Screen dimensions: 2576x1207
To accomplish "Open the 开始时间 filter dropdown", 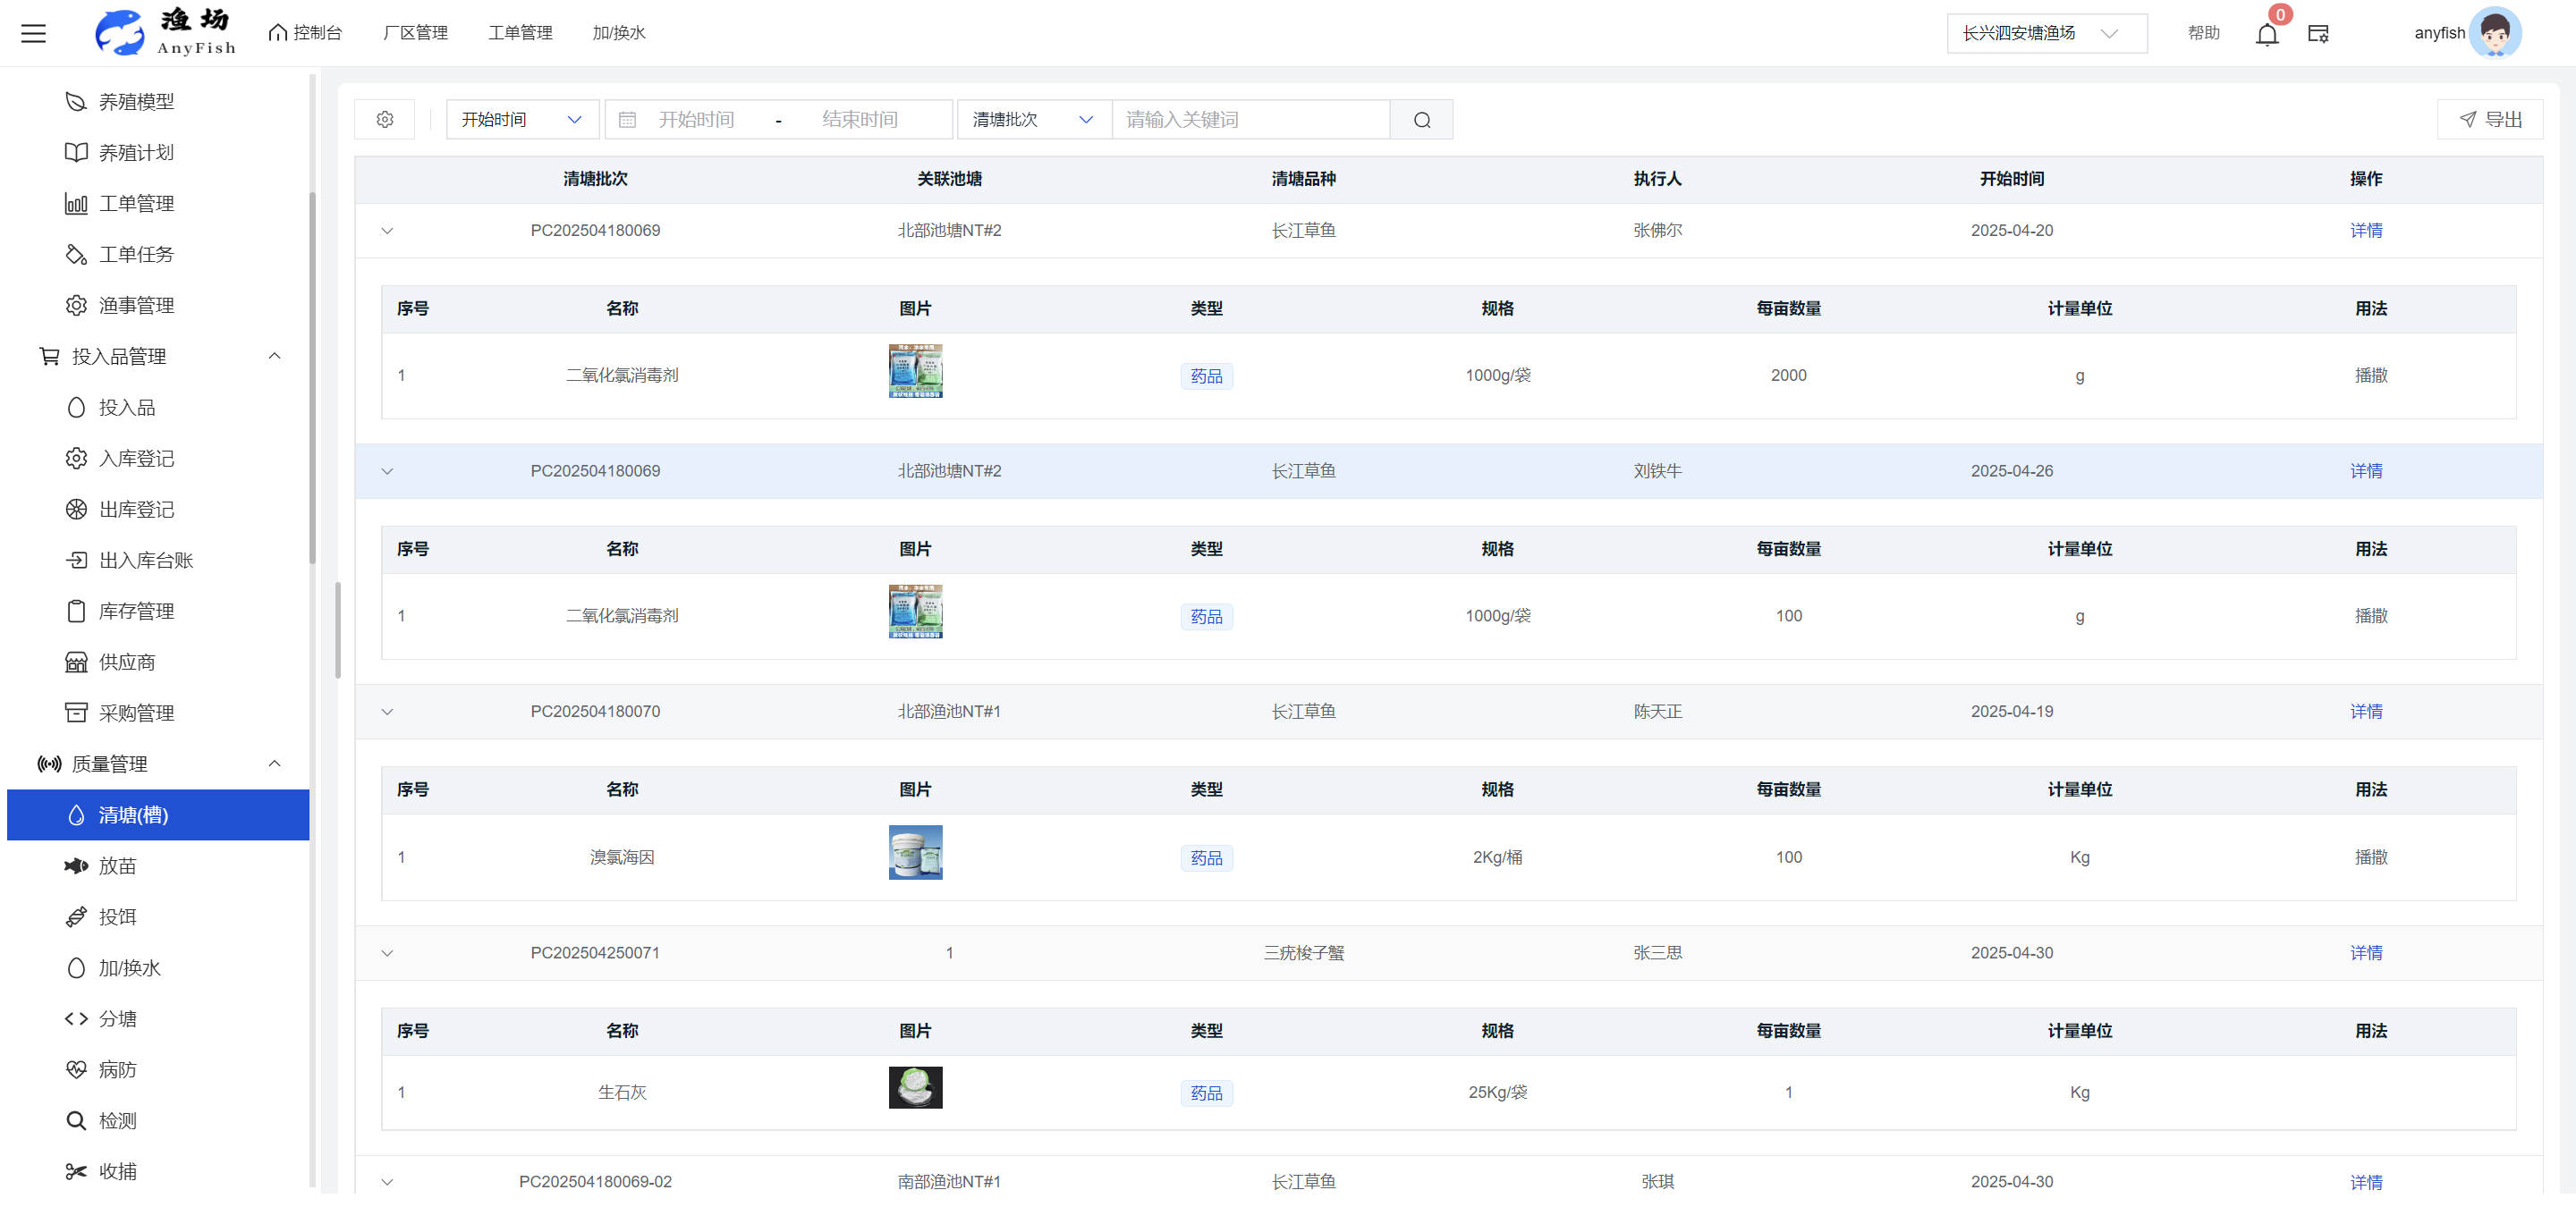I will (x=521, y=120).
